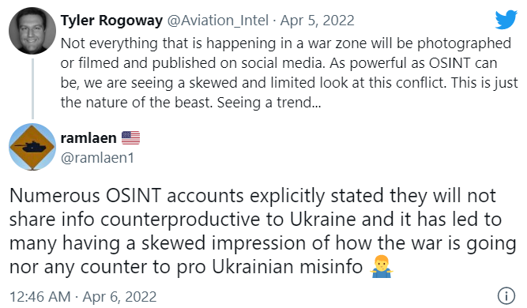
Task: Open the Tyler Rogoway display name
Action: 111,21
